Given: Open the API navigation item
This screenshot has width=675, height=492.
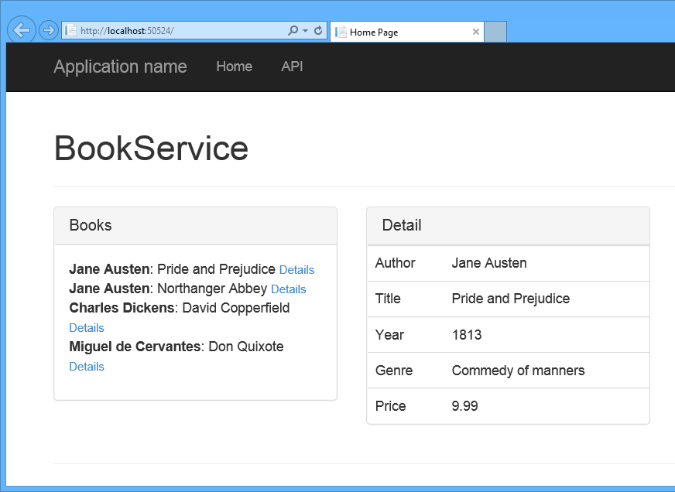Looking at the screenshot, I should click(x=292, y=67).
